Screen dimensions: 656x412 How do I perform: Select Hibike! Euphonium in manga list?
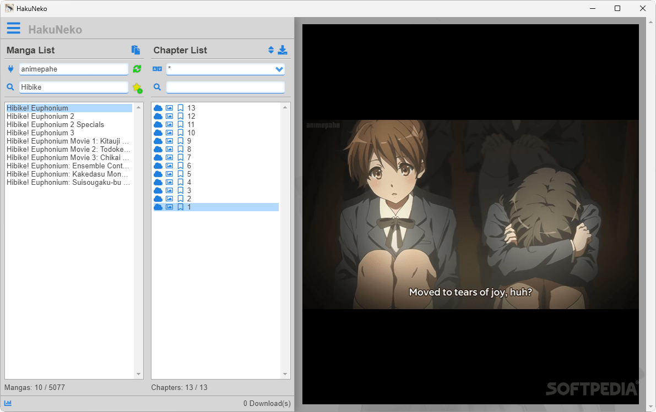69,108
